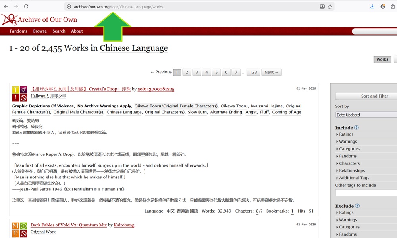Click the install/save page icon in address bar

click(322, 7)
